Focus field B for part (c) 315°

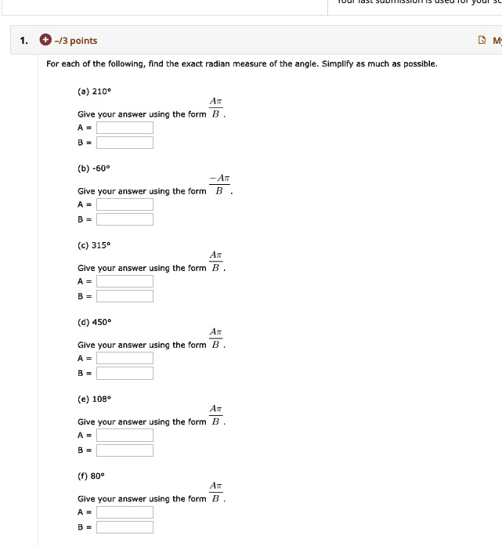[x=125, y=296]
